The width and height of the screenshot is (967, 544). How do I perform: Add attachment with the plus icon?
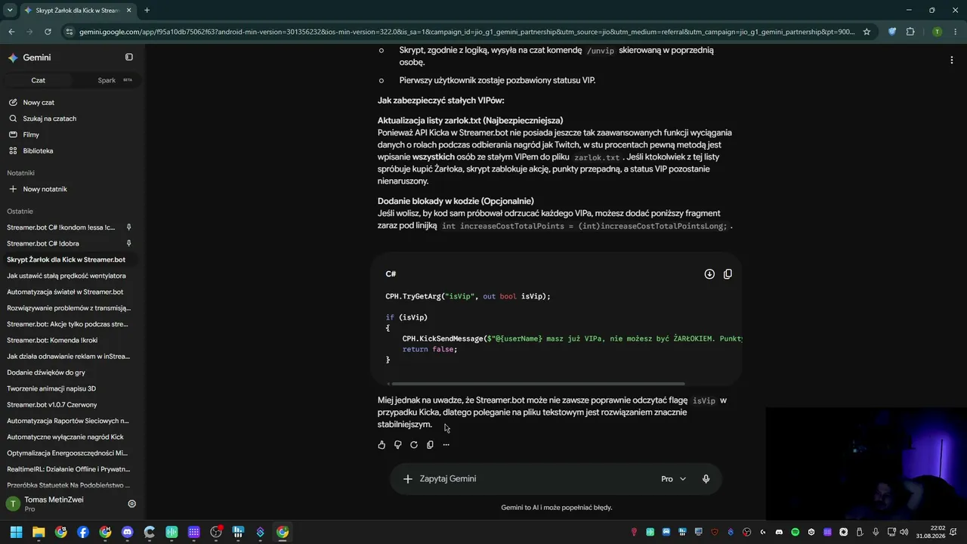pyautogui.click(x=408, y=479)
